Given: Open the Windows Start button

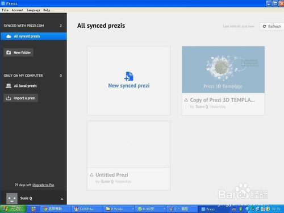Looking at the screenshot, I should pos(13,209).
